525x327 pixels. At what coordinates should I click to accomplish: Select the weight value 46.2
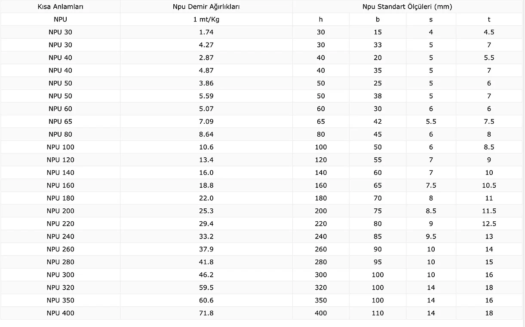[x=206, y=275]
